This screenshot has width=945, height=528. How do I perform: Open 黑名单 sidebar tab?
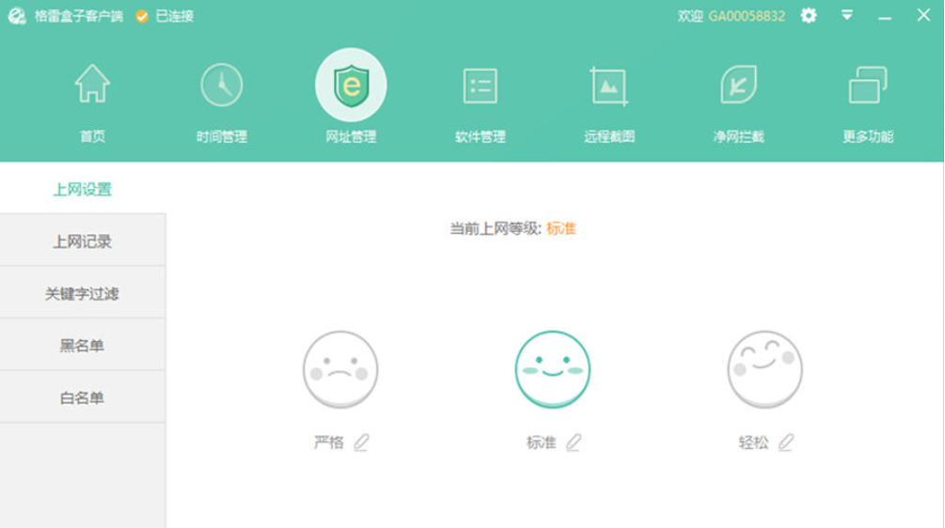click(x=83, y=345)
